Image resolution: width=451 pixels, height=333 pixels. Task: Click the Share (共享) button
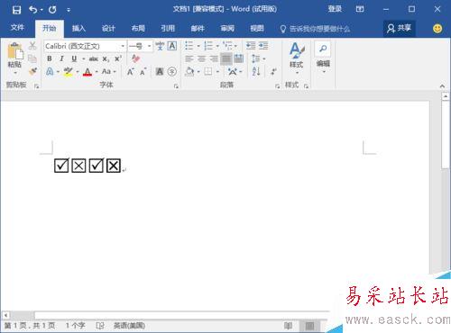(400, 29)
